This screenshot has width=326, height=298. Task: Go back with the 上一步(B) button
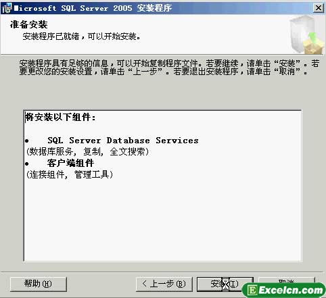[164, 284]
